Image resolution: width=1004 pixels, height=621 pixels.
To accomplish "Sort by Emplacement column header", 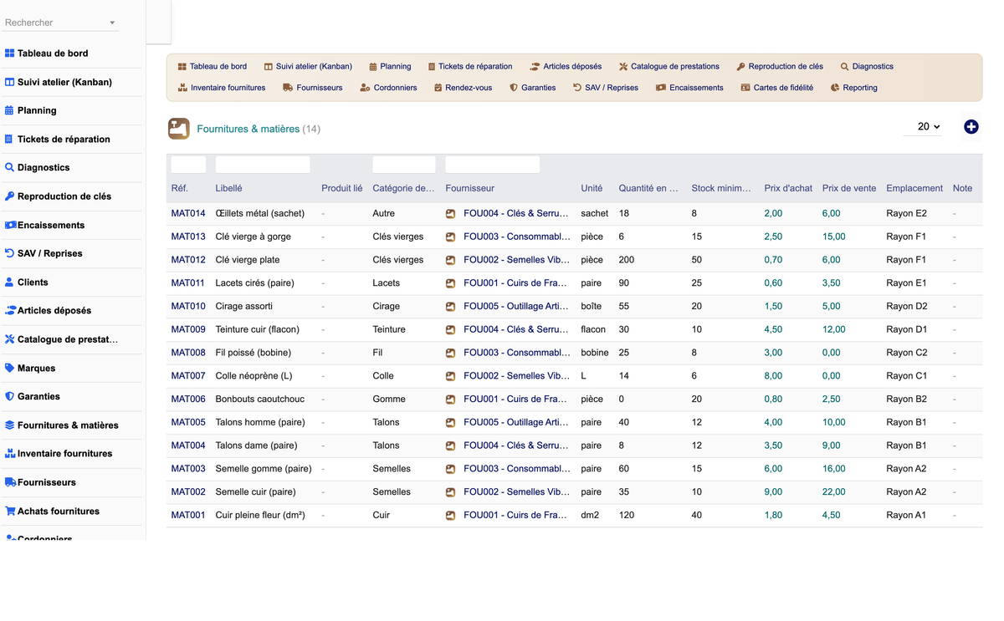I will (914, 189).
